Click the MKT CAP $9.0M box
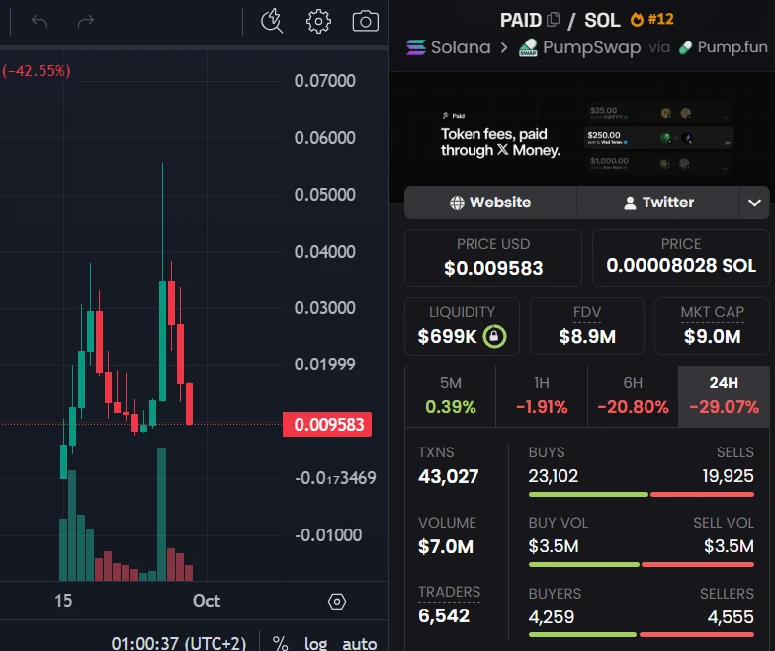The width and height of the screenshot is (775, 651). coord(712,326)
